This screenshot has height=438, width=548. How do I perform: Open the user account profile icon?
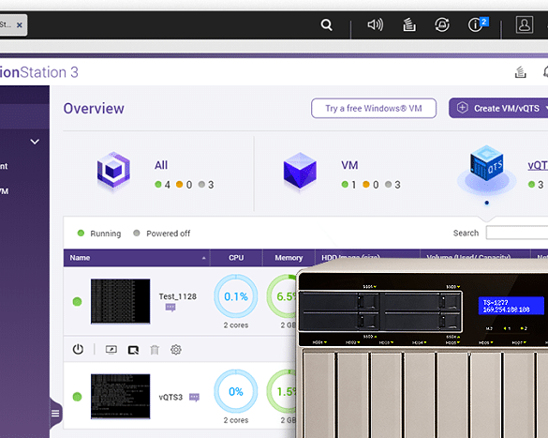(x=525, y=24)
